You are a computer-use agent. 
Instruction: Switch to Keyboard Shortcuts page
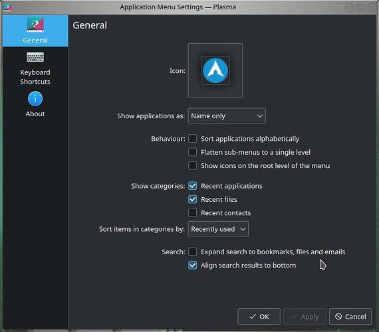tap(35, 68)
